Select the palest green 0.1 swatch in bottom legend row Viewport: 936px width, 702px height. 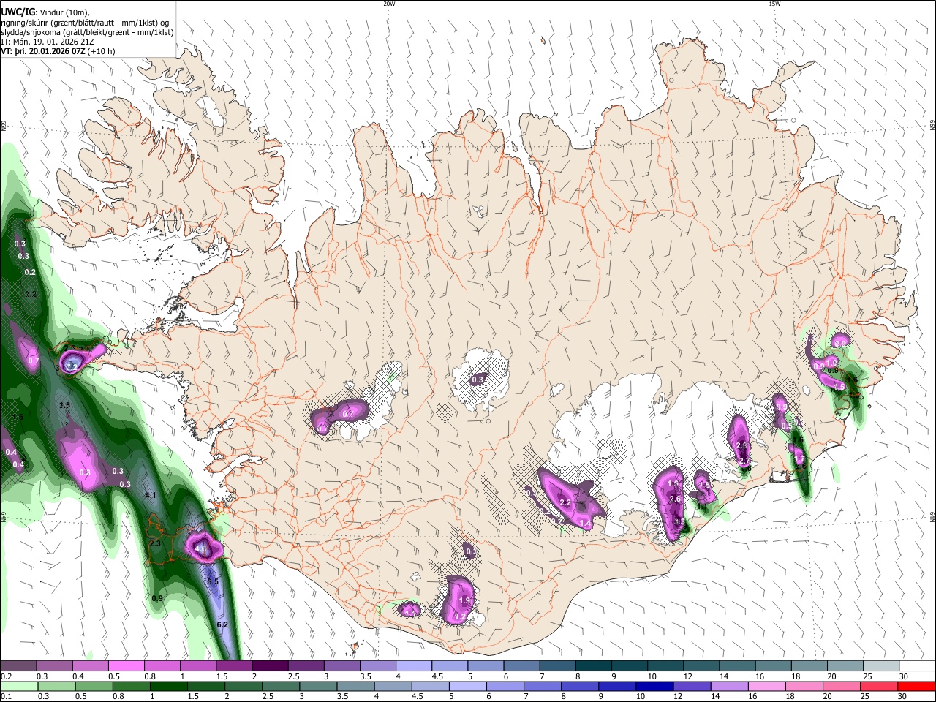click(19, 686)
